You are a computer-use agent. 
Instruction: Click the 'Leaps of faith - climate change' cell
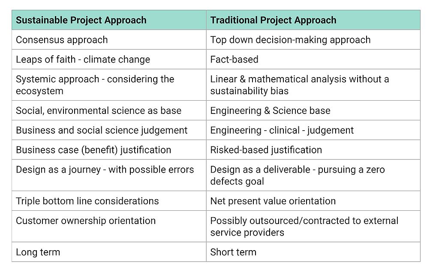point(83,60)
